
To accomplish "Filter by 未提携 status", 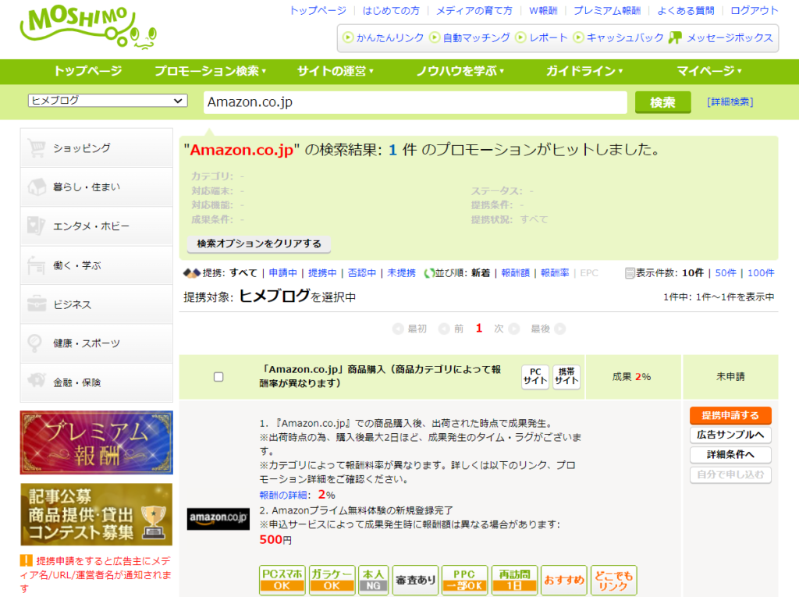I will coord(401,273).
